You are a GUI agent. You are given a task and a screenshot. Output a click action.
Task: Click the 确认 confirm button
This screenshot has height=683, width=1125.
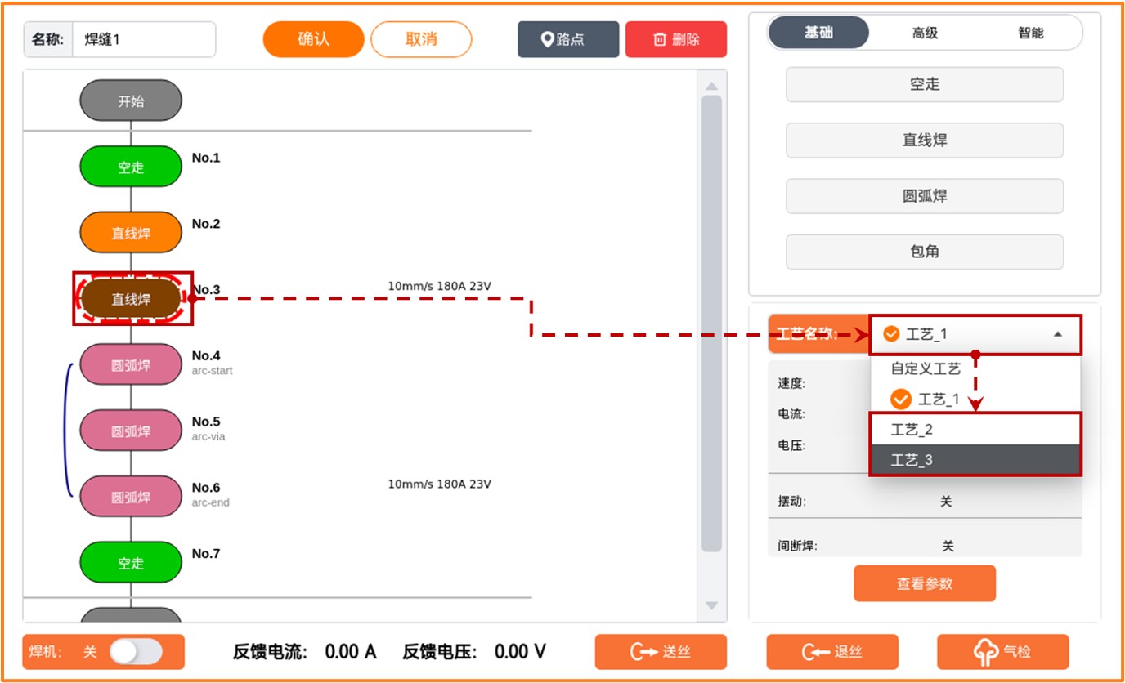pyautogui.click(x=313, y=39)
